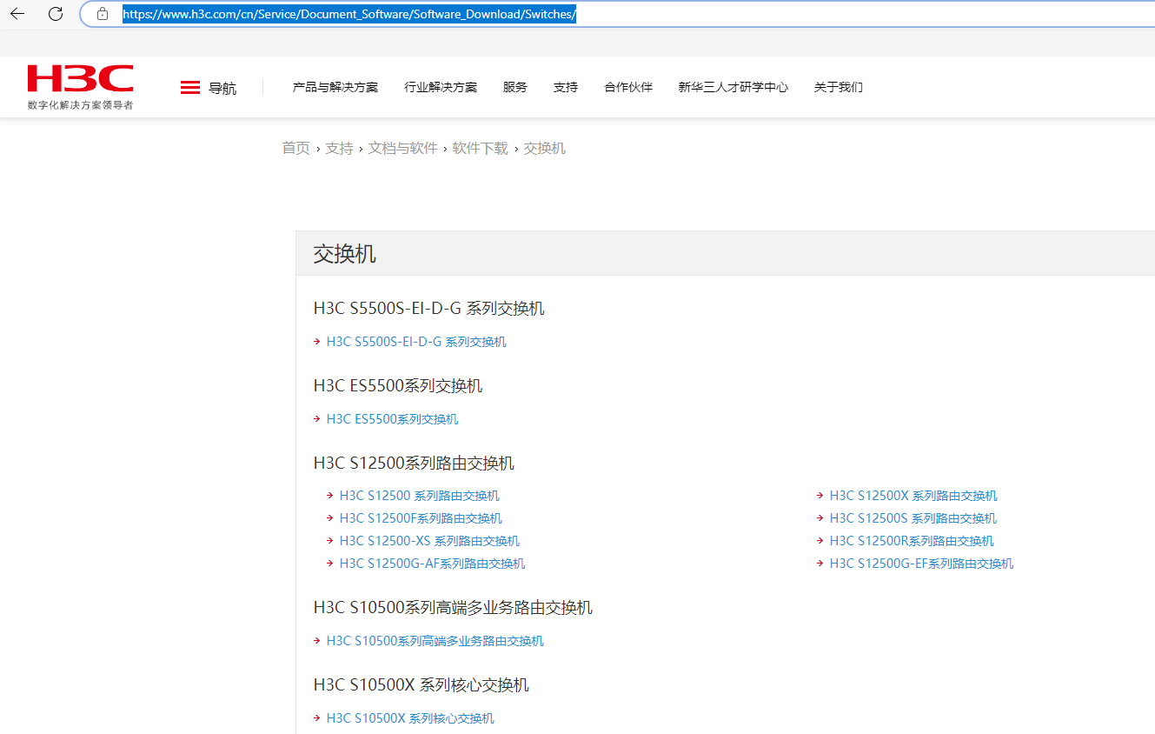Select 软件下载 breadcrumb
1155x734 pixels.
481,149
